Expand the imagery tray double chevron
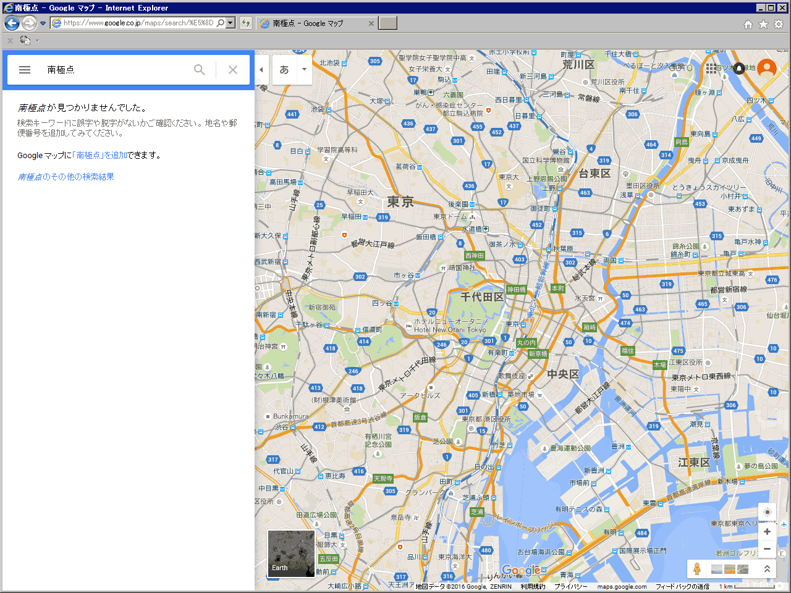 767,569
